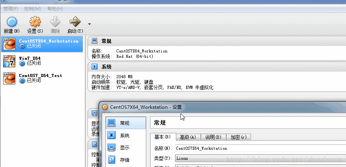This screenshot has height=167, width=346.
Task: Open the 控制(M) menu
Action: [x=32, y=9]
